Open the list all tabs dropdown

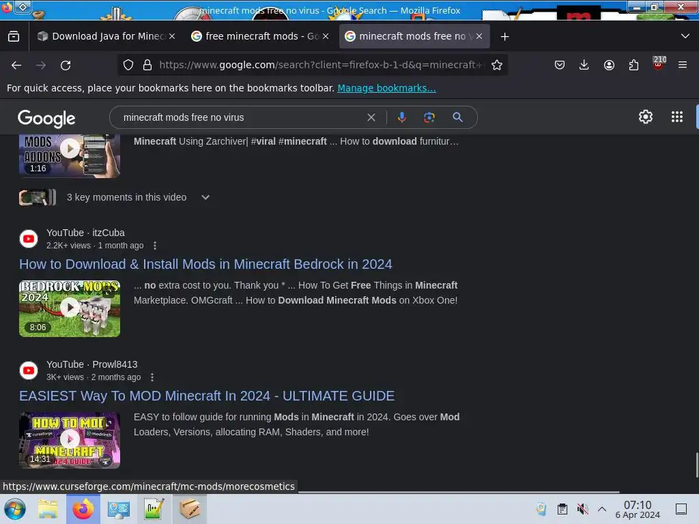(685, 36)
